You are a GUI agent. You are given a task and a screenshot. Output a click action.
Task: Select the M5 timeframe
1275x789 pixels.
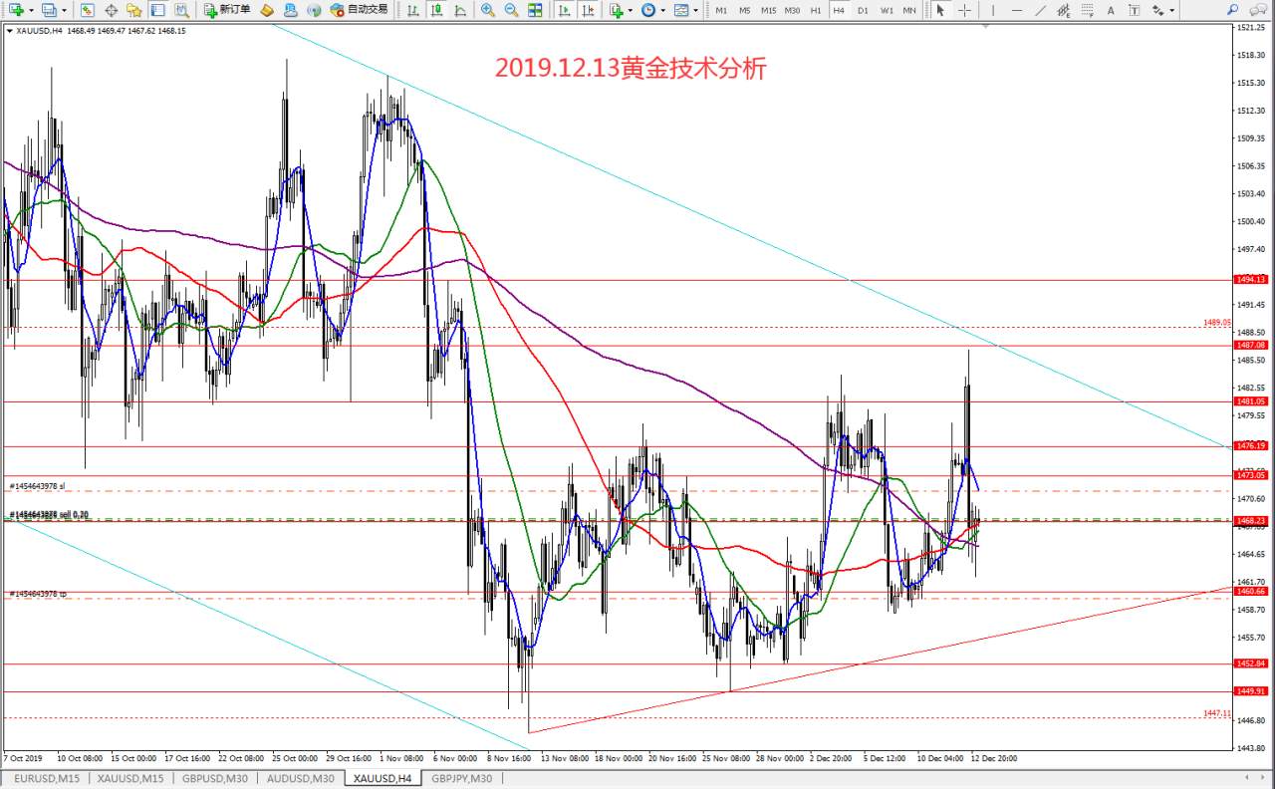pos(745,10)
